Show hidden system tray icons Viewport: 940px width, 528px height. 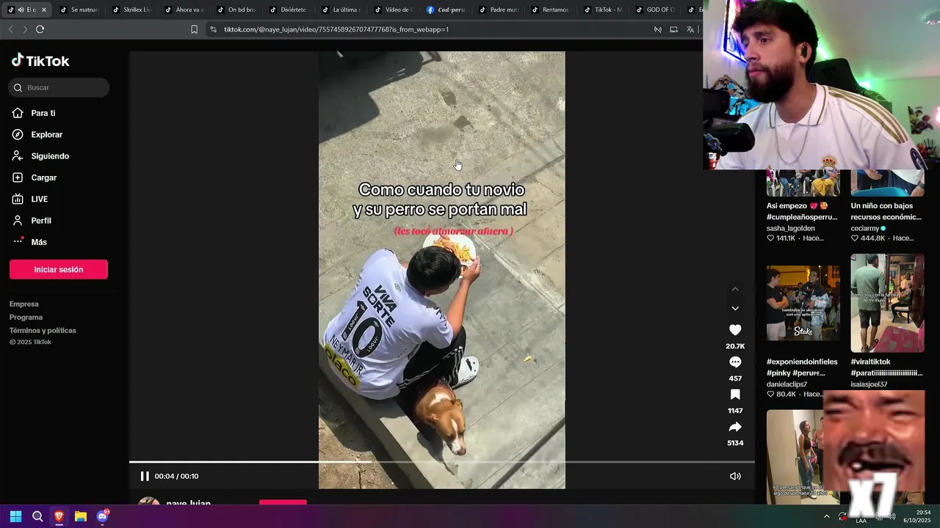coord(827,516)
